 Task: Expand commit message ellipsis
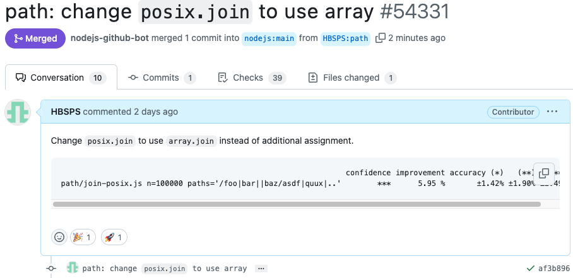point(261,269)
